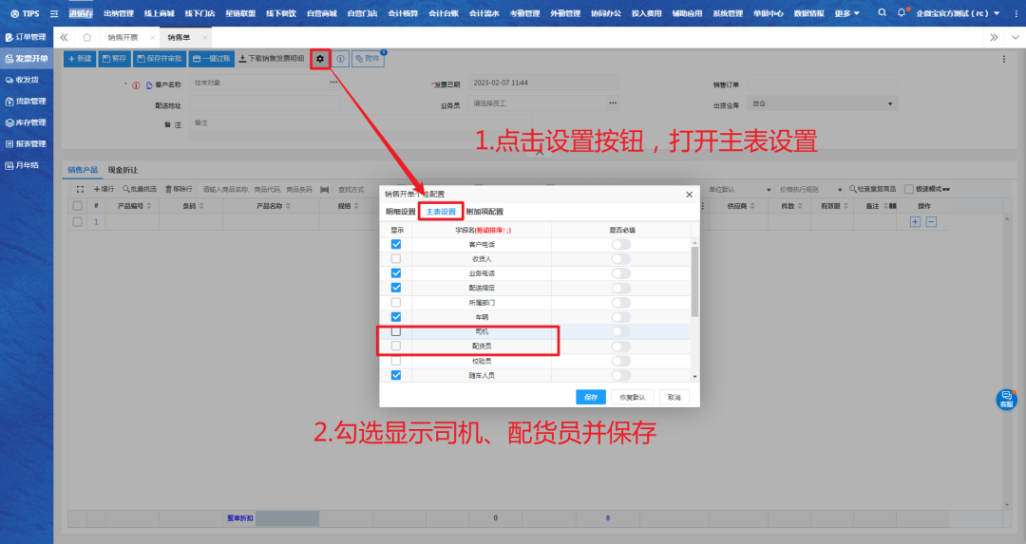1026x544 pixels.
Task: Expand the 出货仓库 dropdown
Action: (890, 103)
